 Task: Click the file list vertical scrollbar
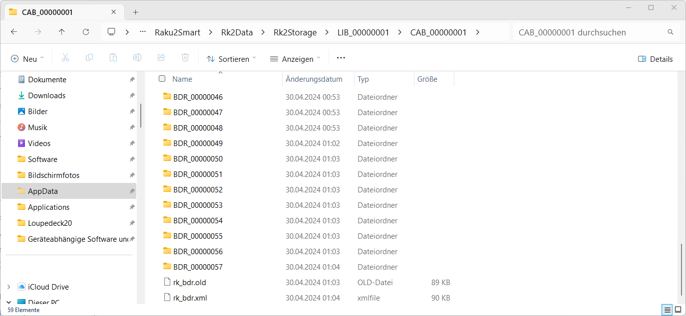tap(682, 269)
